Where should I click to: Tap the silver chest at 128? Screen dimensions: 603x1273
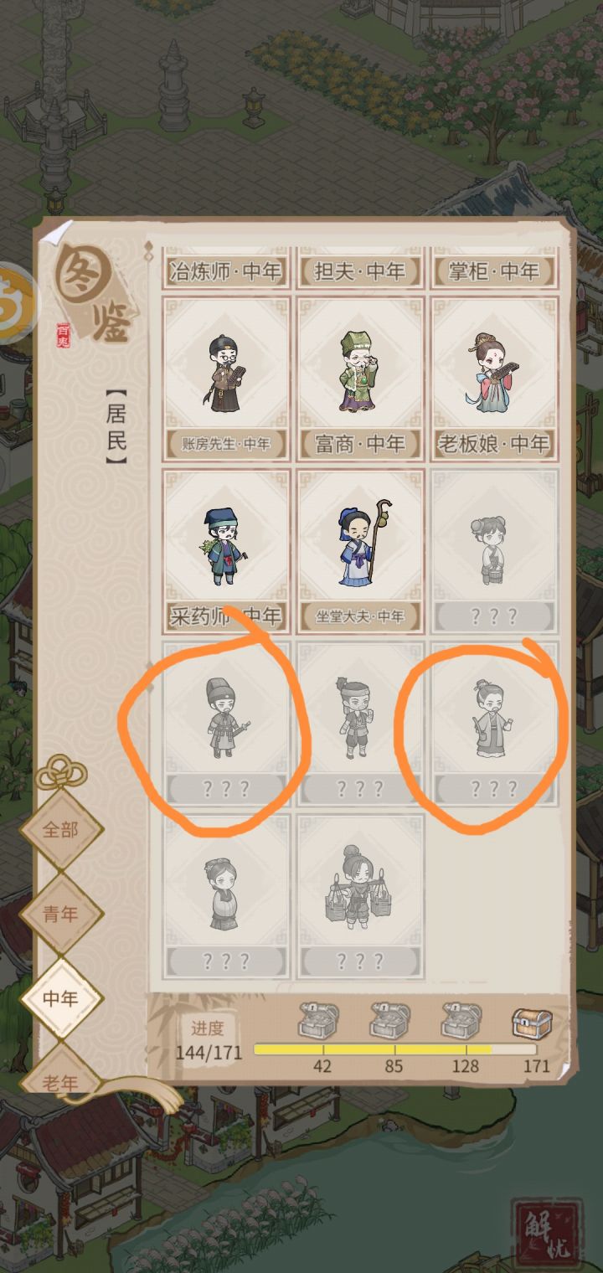[465, 1022]
